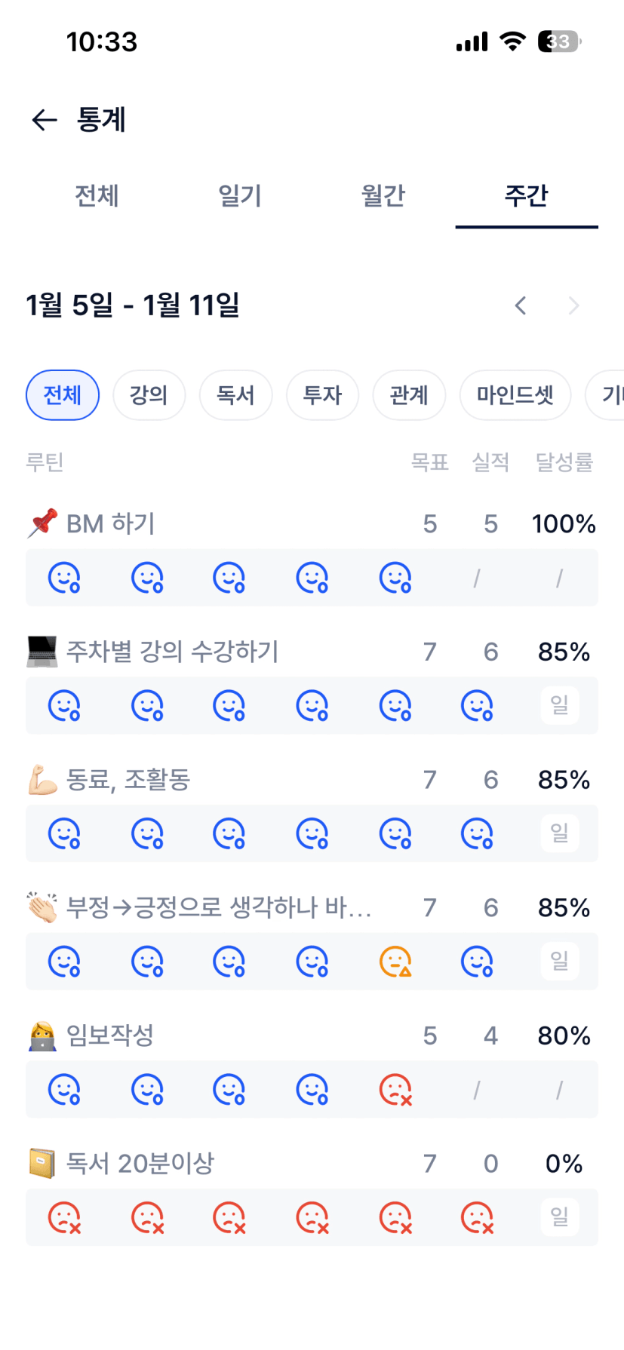Go to next week with right chevron
This screenshot has width=624, height=1350.
coord(574,305)
